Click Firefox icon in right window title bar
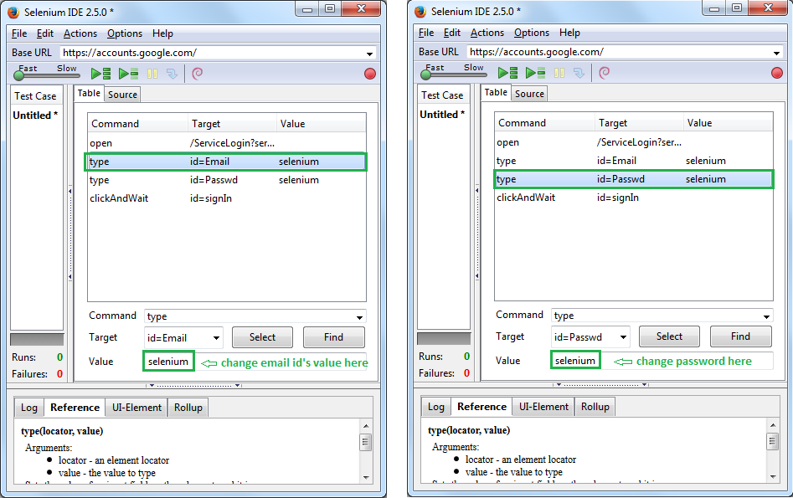Image resolution: width=793 pixels, height=498 pixels. [x=420, y=11]
